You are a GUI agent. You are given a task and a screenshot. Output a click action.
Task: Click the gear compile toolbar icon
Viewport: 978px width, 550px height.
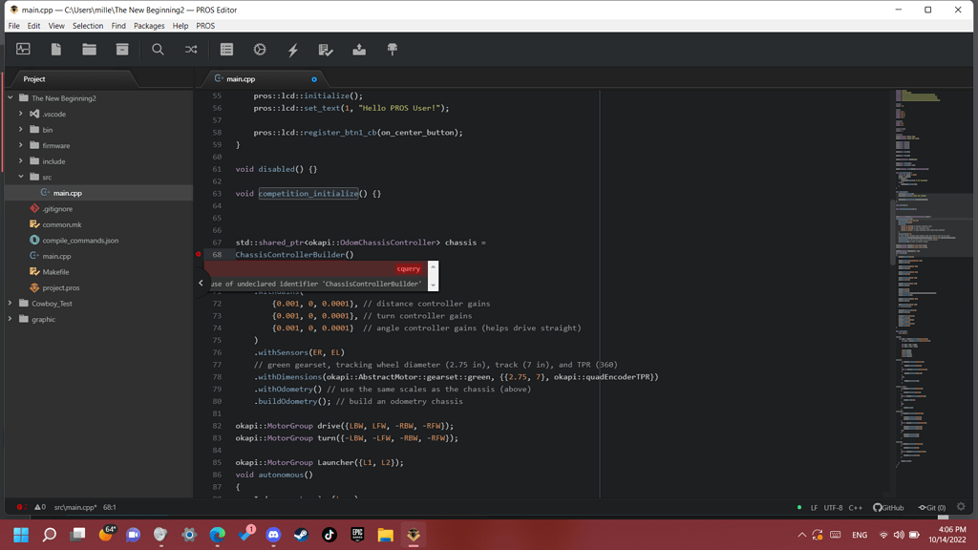(x=258, y=49)
